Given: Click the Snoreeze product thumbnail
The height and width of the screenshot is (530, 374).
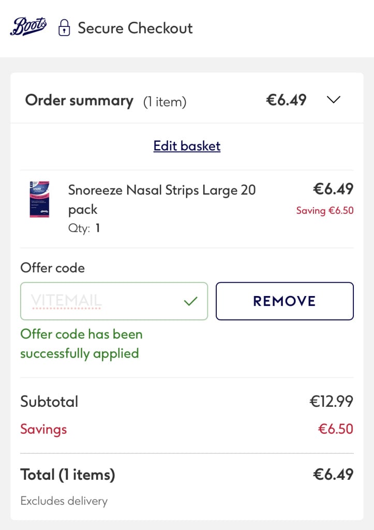Looking at the screenshot, I should coord(39,199).
